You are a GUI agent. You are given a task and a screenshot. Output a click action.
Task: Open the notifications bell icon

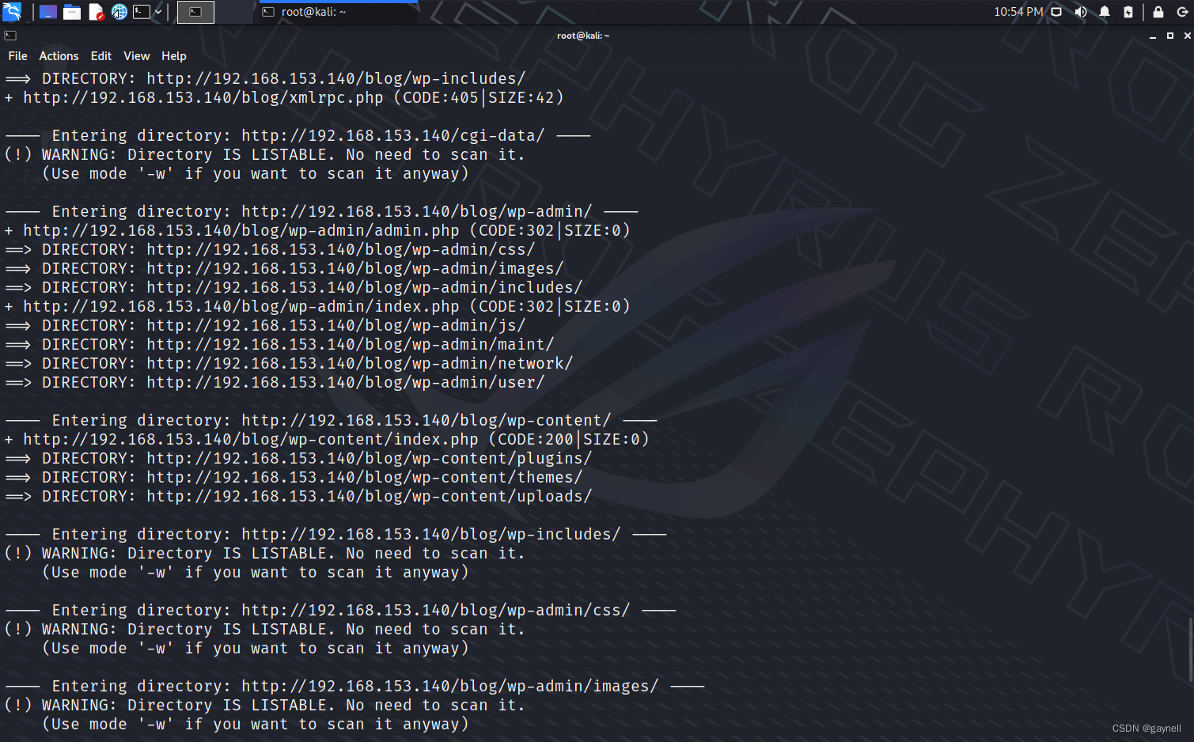(x=1105, y=12)
